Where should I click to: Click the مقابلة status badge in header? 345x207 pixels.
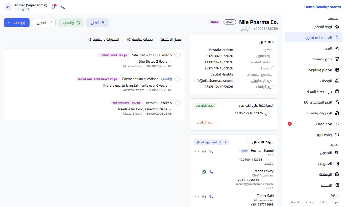click(214, 22)
